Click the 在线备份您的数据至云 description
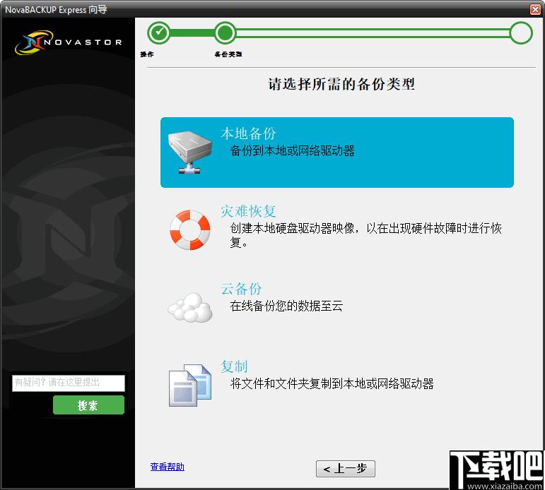This screenshot has height=490, width=545. tap(286, 306)
